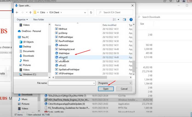Bookmark the page with browser star icon
The height and width of the screenshot is (117, 192).
pos(171,1)
